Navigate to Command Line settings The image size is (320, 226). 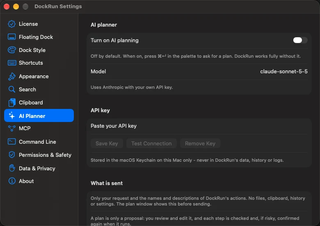pyautogui.click(x=37, y=142)
